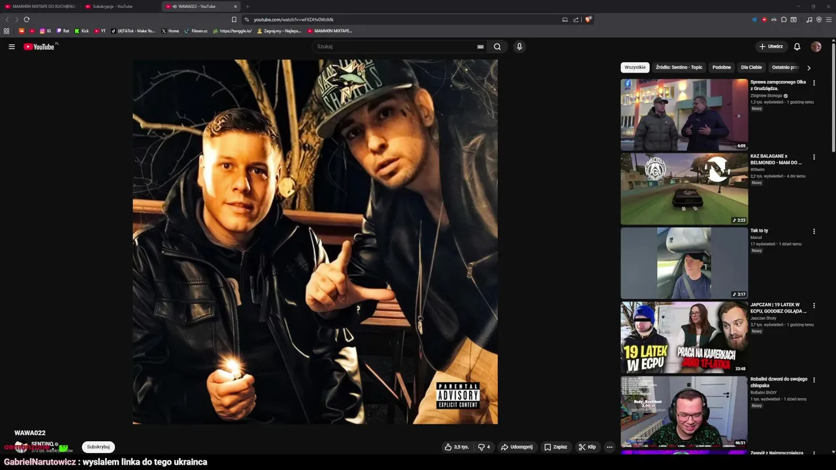836x470 pixels.
Task: Select the Podobne filter chip
Action: (x=722, y=67)
